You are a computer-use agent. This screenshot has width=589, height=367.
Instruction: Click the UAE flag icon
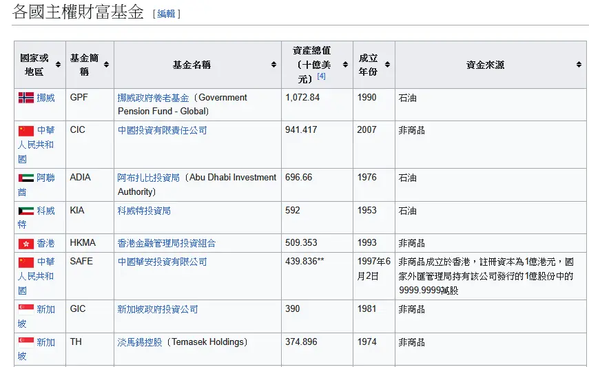tap(26, 178)
